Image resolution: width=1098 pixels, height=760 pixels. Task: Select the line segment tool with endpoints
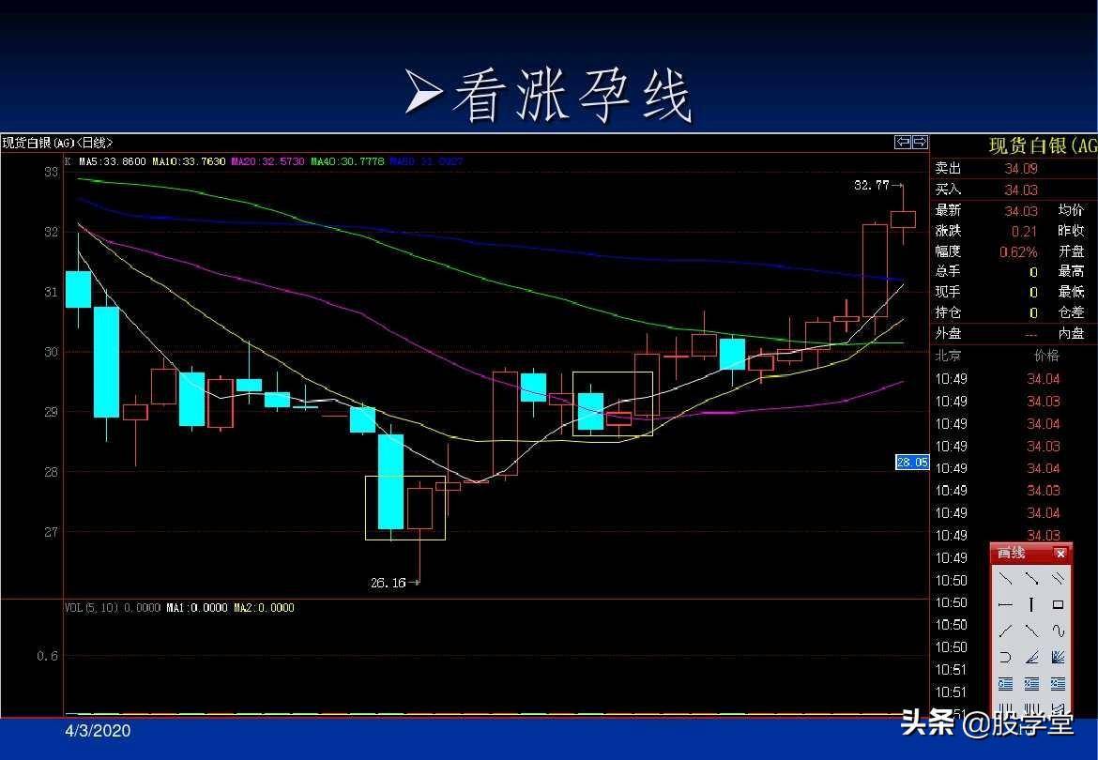point(1031,578)
